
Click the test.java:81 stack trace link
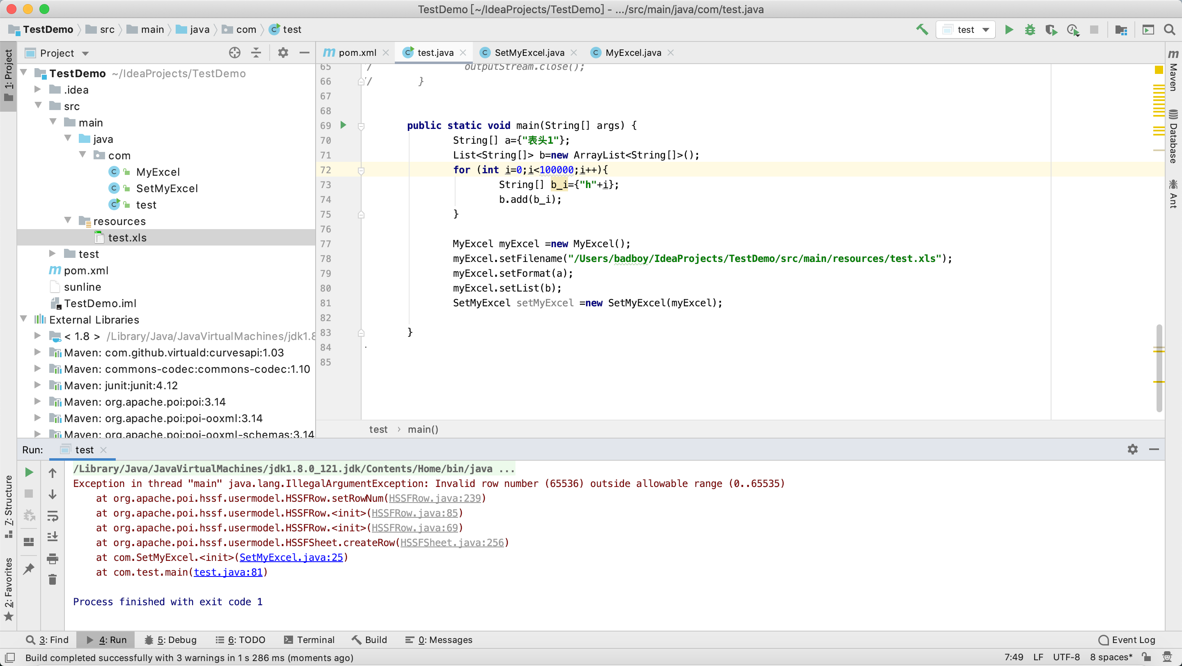point(228,572)
